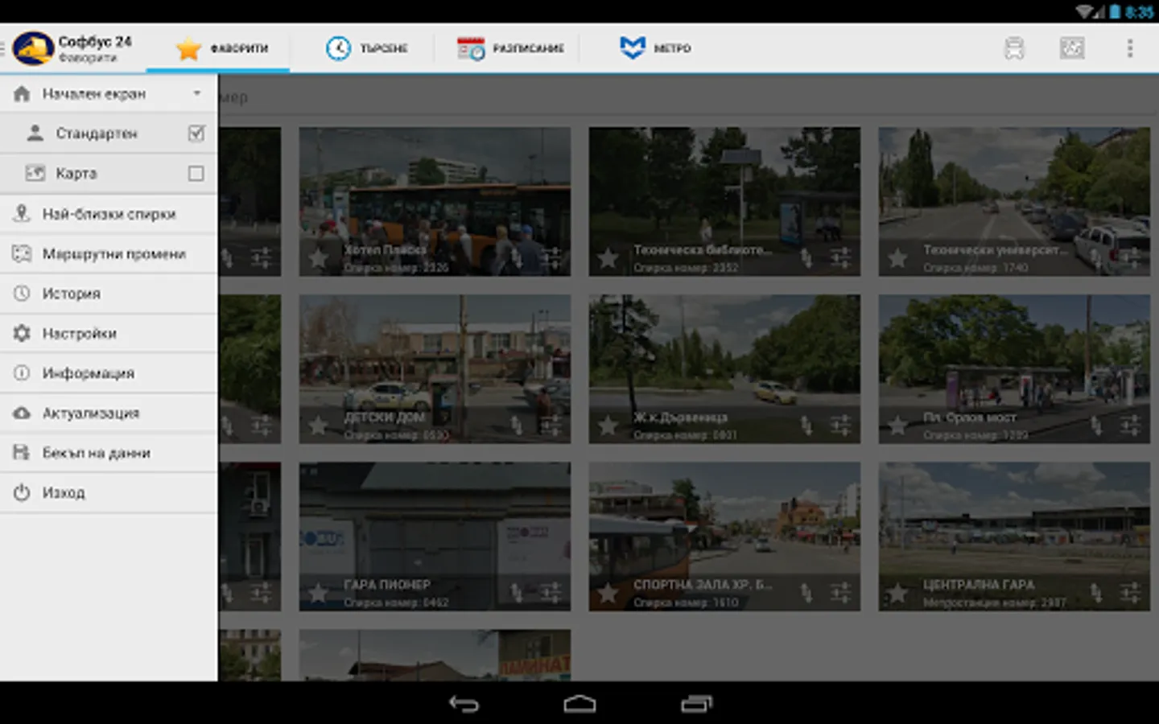Open the СПОРТНА ЗАЛА ХР. Б... stop thumbnail
1159x724 pixels.
724,536
